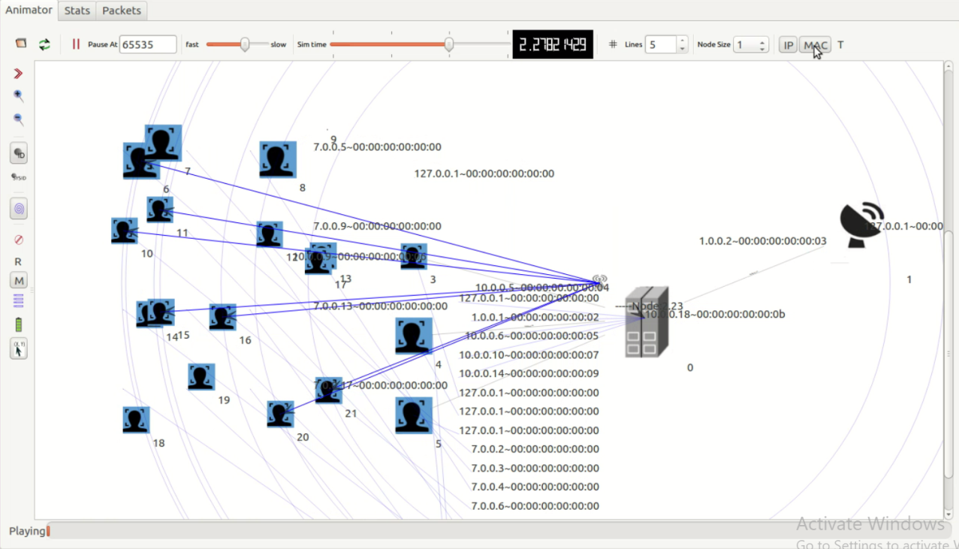
Task: Click the zoom in magnifier icon
Action: [19, 96]
